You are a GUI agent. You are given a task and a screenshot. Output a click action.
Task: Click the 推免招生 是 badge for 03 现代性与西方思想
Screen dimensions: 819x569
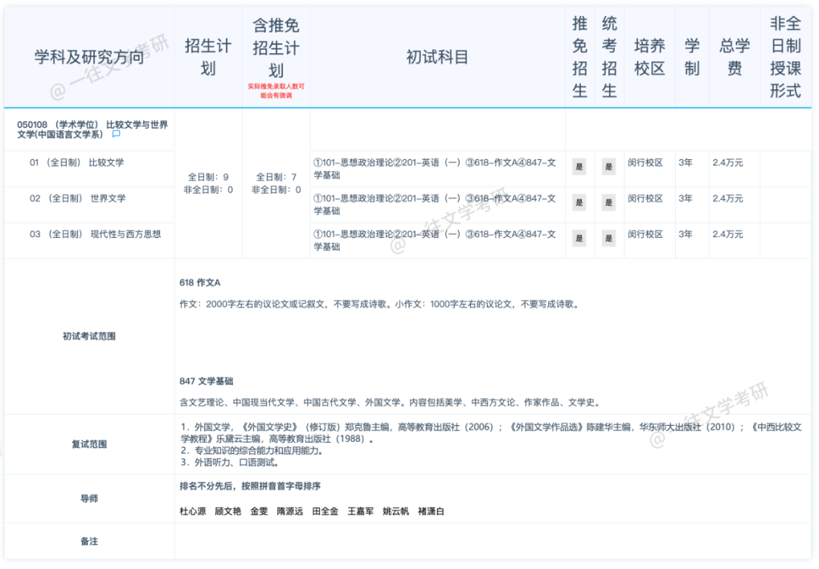pyautogui.click(x=579, y=239)
